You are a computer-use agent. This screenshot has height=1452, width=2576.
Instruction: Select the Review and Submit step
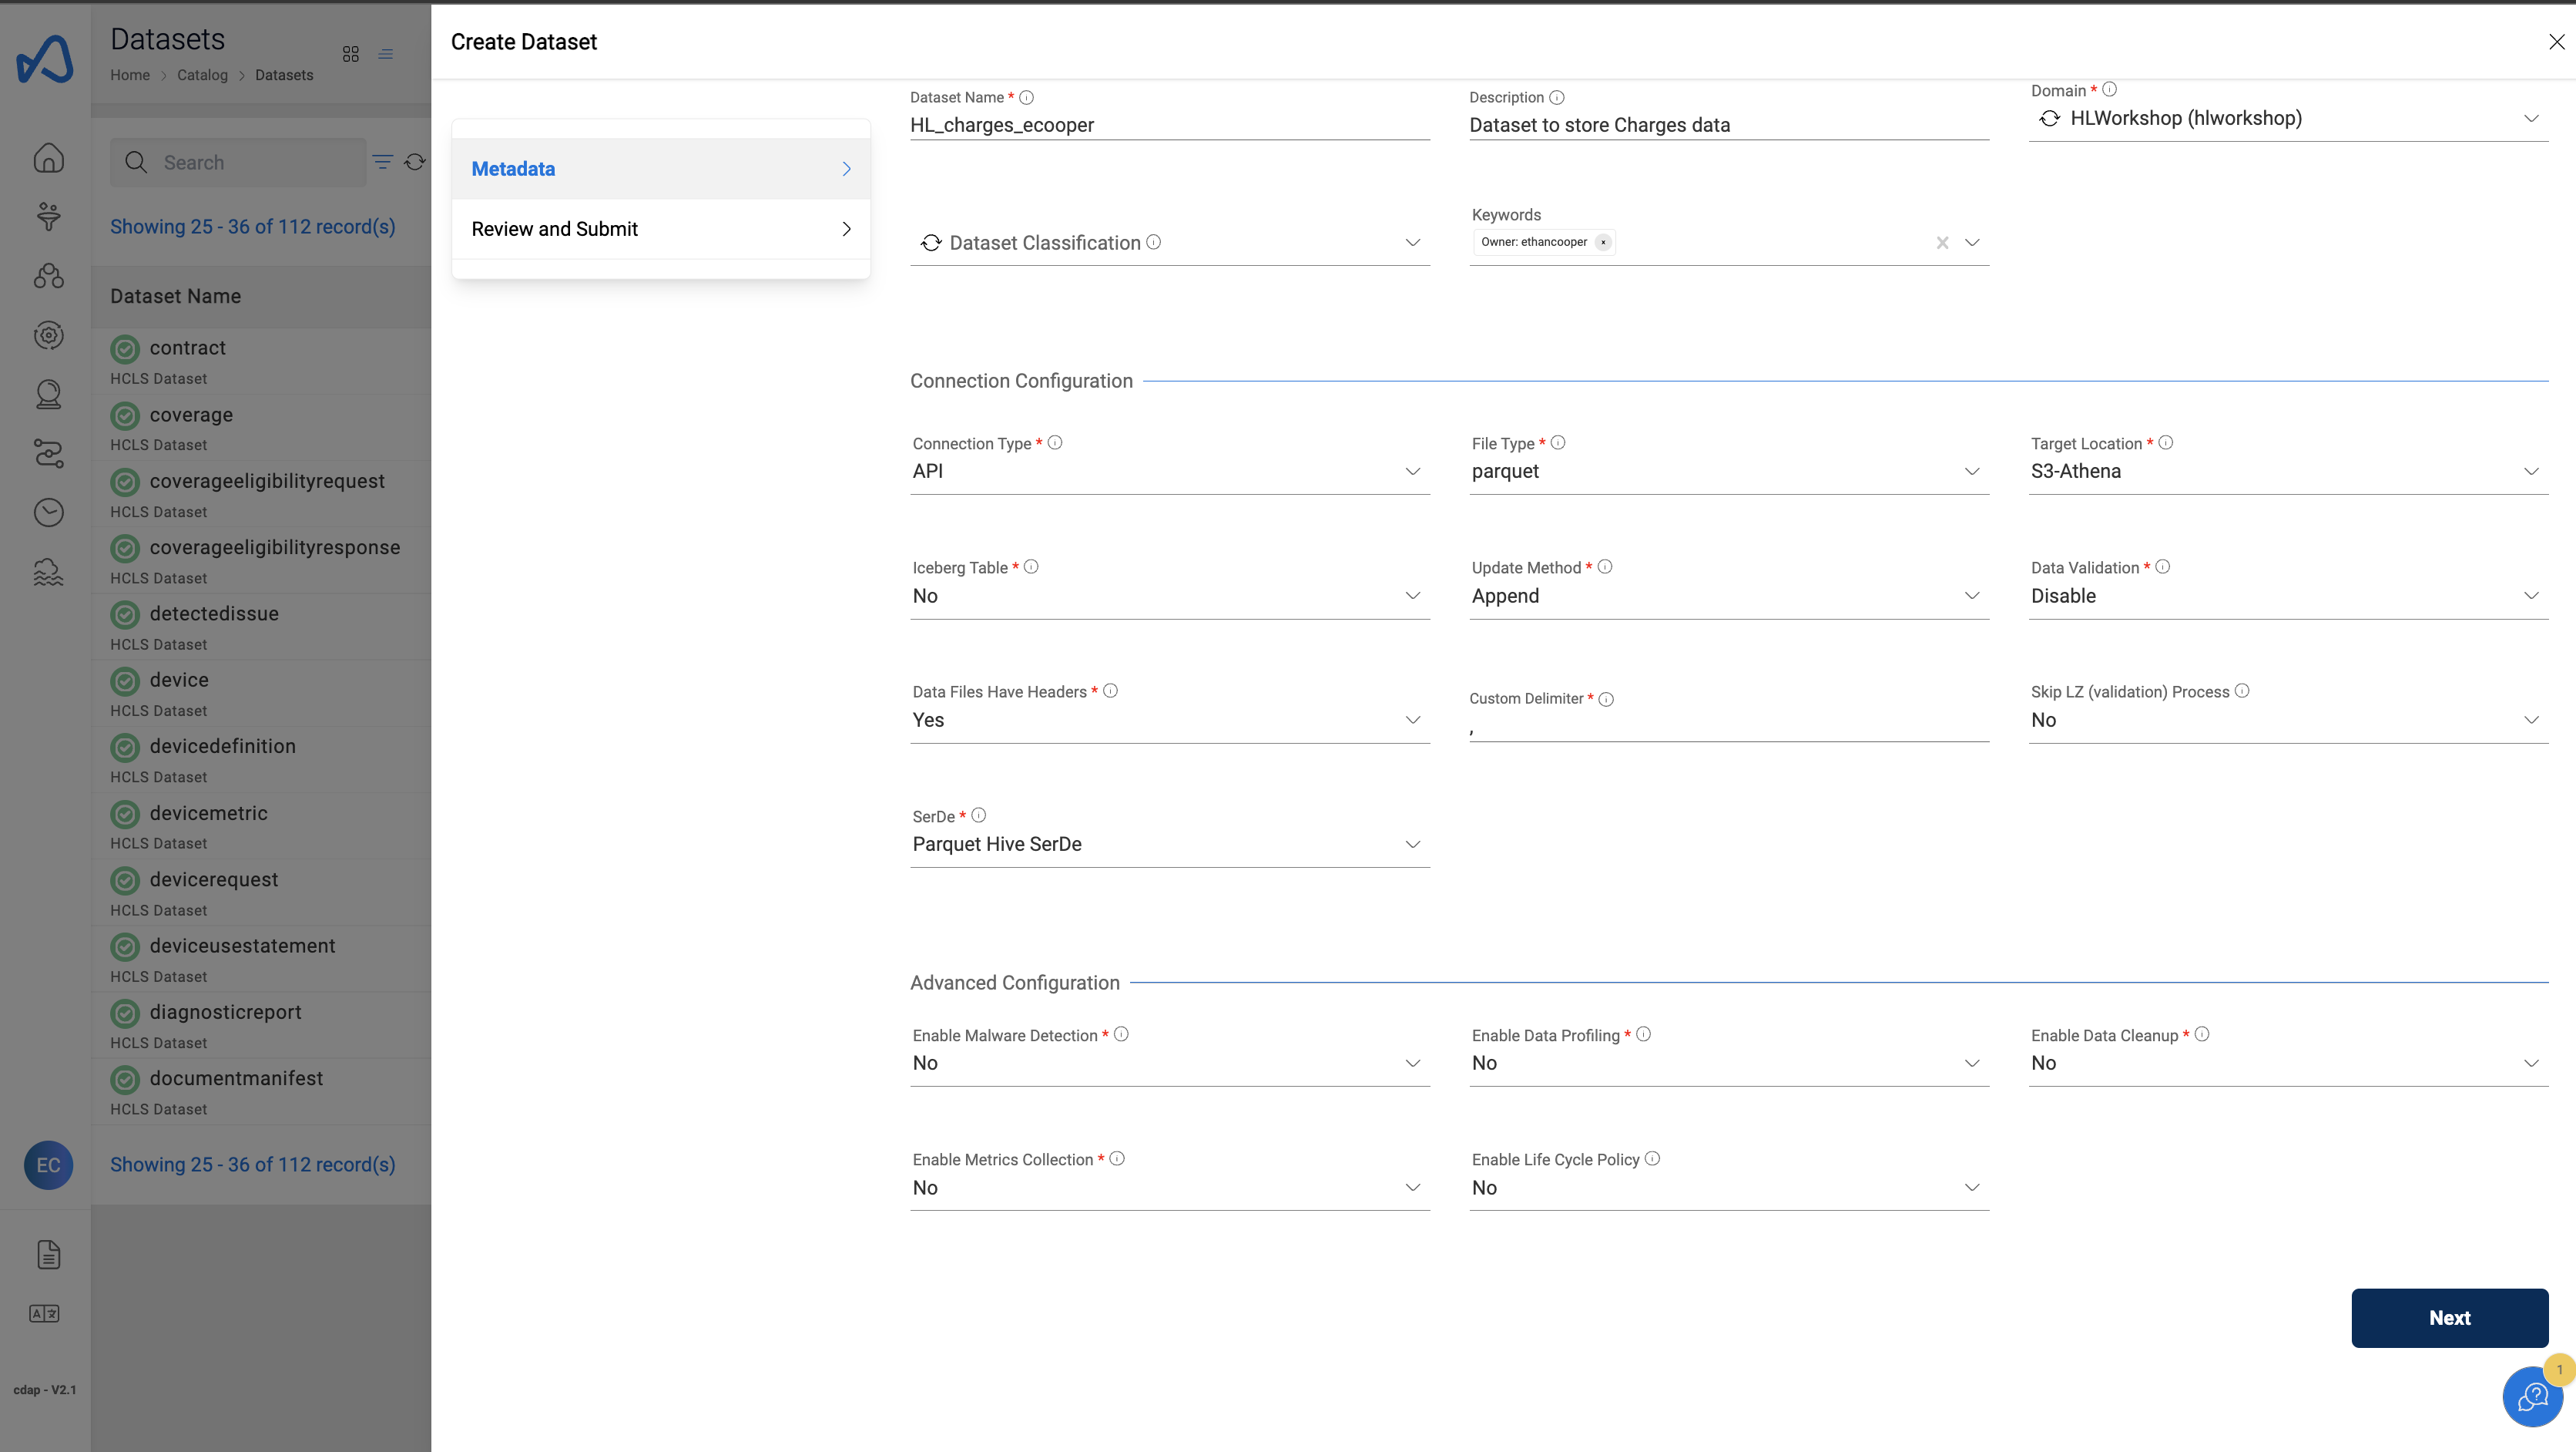[661, 229]
